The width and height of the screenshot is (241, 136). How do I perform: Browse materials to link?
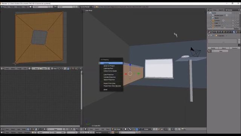(210, 51)
